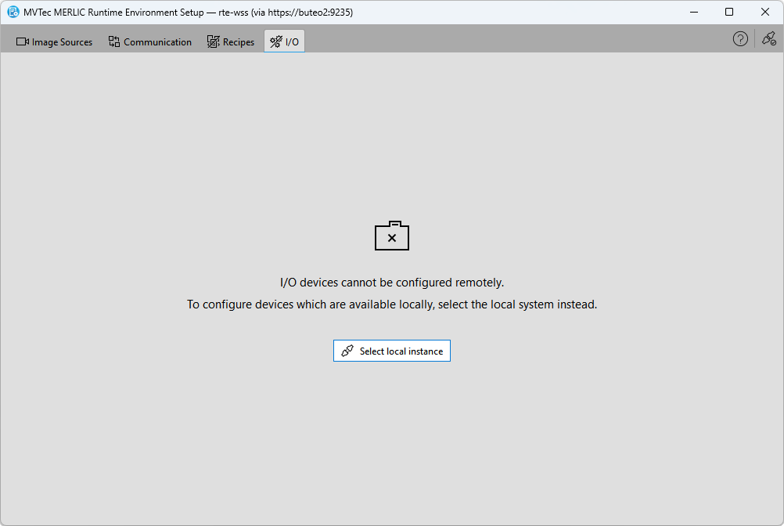This screenshot has width=784, height=526.
Task: Minimize the MERLIC Runtime Environment Setup window
Action: tap(694, 12)
